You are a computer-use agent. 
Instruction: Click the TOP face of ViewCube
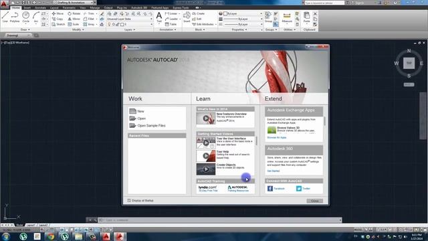409,63
